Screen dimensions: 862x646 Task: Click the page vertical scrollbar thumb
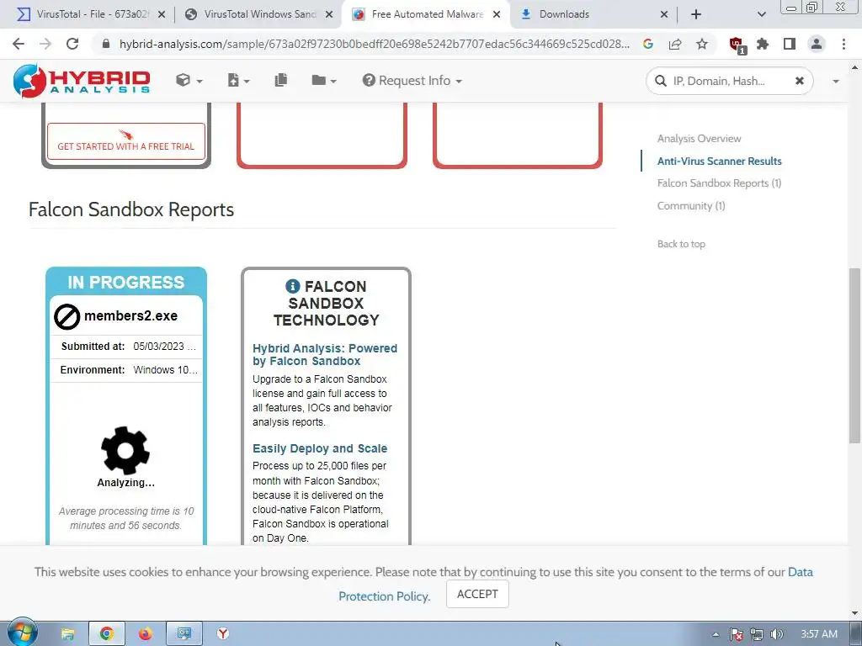[x=854, y=355]
